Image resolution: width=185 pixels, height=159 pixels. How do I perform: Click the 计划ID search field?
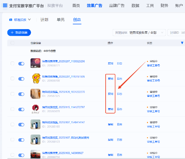click(176, 32)
